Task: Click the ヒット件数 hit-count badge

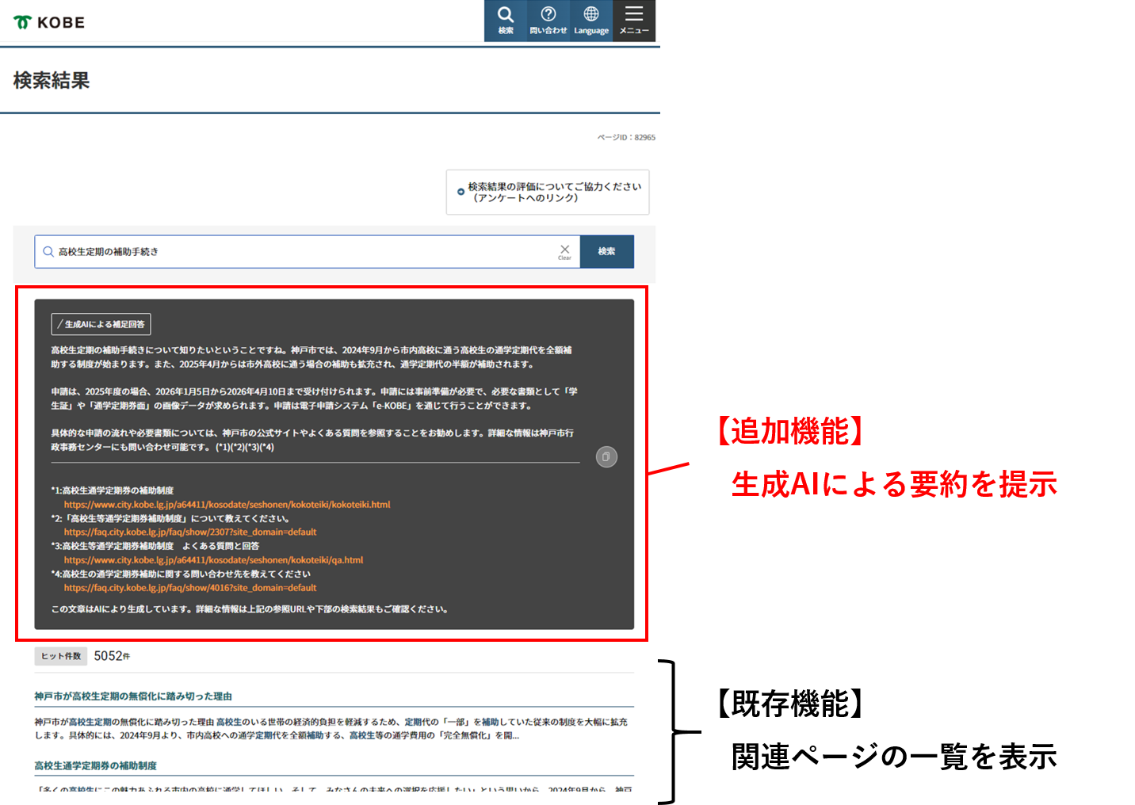Action: click(x=60, y=655)
